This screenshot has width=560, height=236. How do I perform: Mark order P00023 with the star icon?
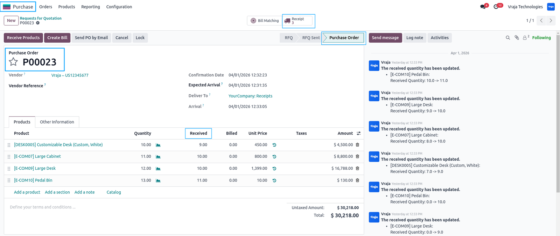pos(13,62)
